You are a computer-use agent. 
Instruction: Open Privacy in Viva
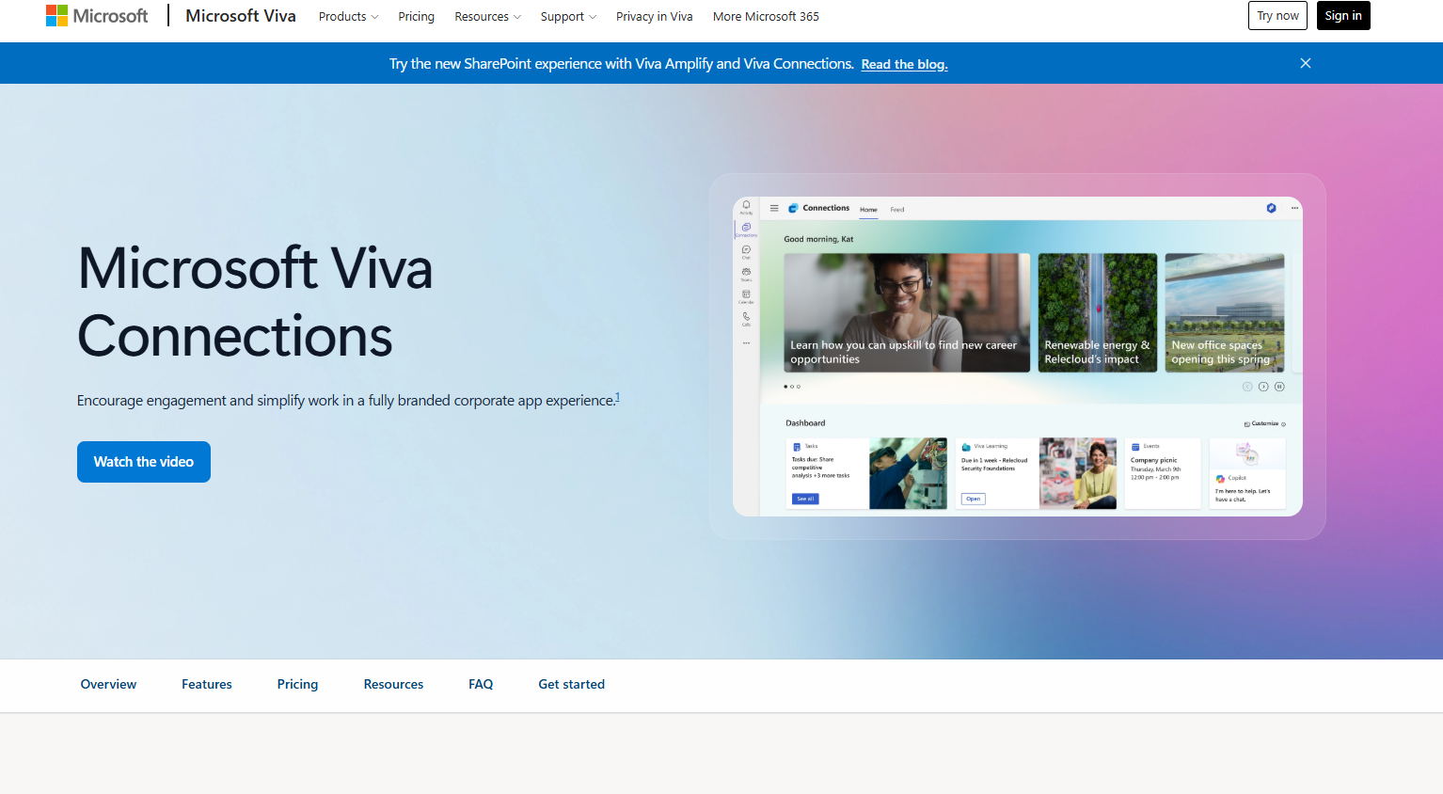[654, 16]
